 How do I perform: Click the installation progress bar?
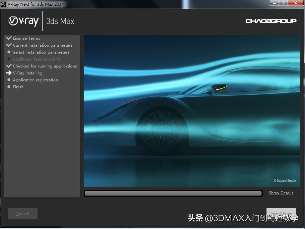coord(173,193)
